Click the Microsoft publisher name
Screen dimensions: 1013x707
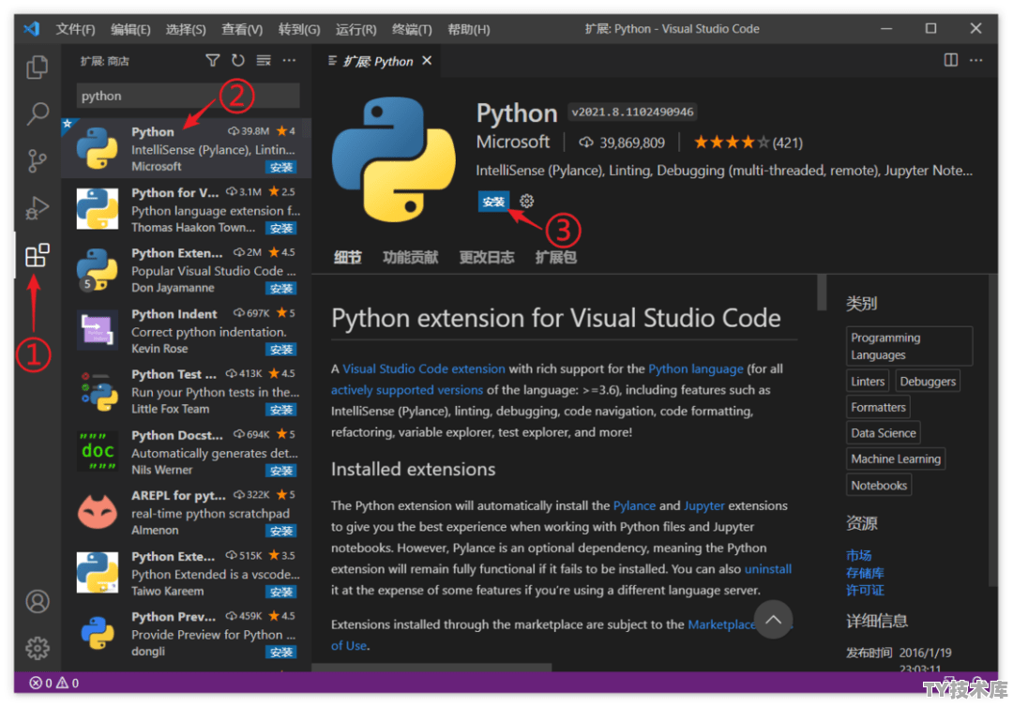513,142
